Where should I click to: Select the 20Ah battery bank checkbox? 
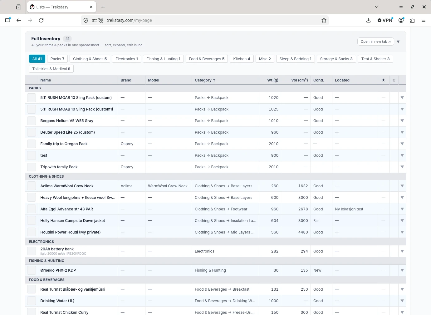tap(32, 251)
